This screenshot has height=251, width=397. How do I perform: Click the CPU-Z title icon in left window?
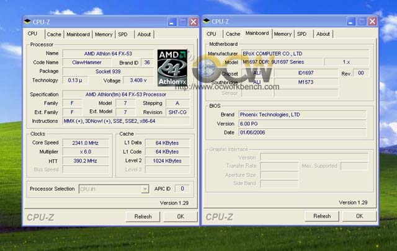click(27, 22)
